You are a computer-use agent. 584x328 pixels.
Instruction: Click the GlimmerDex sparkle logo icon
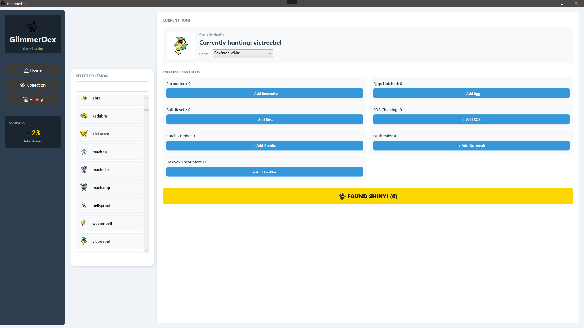33,27
